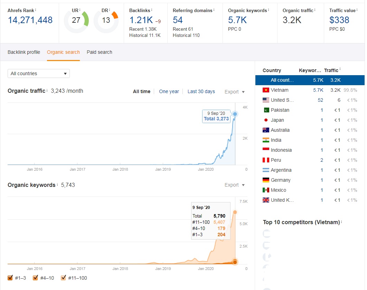Switch chart range to One year
Image resolution: width=367 pixels, height=290 pixels.
click(x=169, y=91)
